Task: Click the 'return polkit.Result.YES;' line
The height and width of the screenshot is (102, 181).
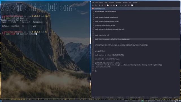Action: (x=103, y=67)
